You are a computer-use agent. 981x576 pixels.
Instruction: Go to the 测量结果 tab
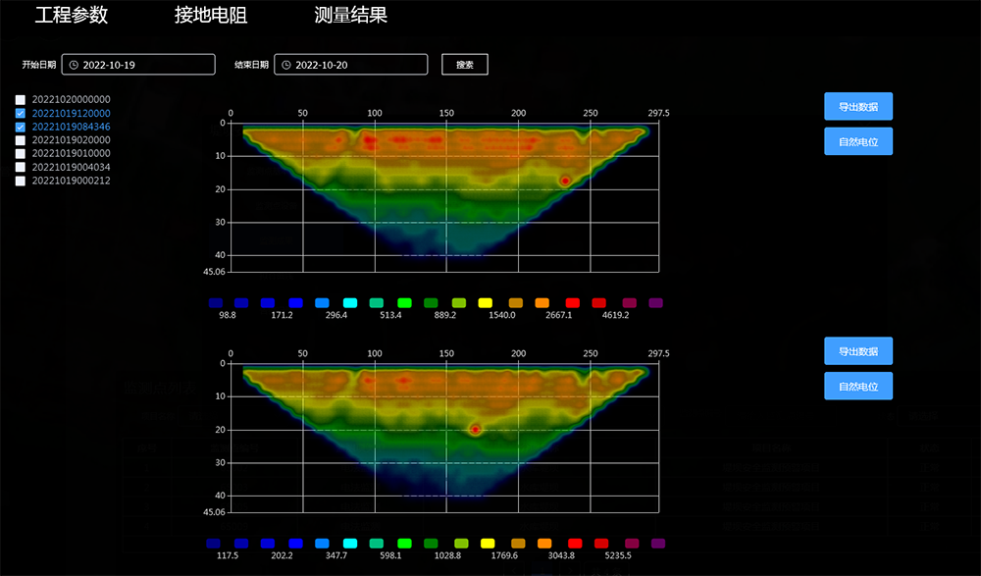[350, 16]
